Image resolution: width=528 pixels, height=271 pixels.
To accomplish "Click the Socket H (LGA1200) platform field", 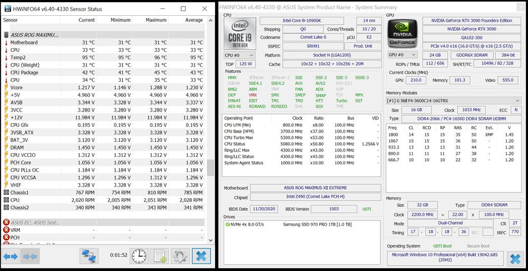I will [331, 55].
